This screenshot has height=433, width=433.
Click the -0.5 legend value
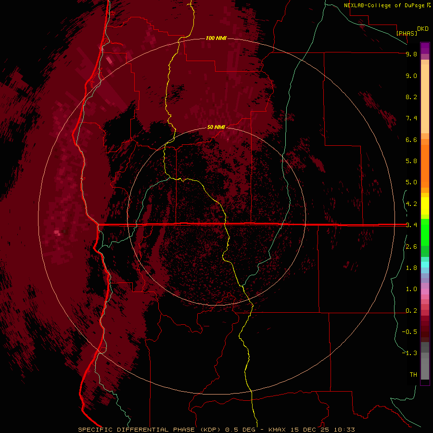pyautogui.click(x=409, y=332)
